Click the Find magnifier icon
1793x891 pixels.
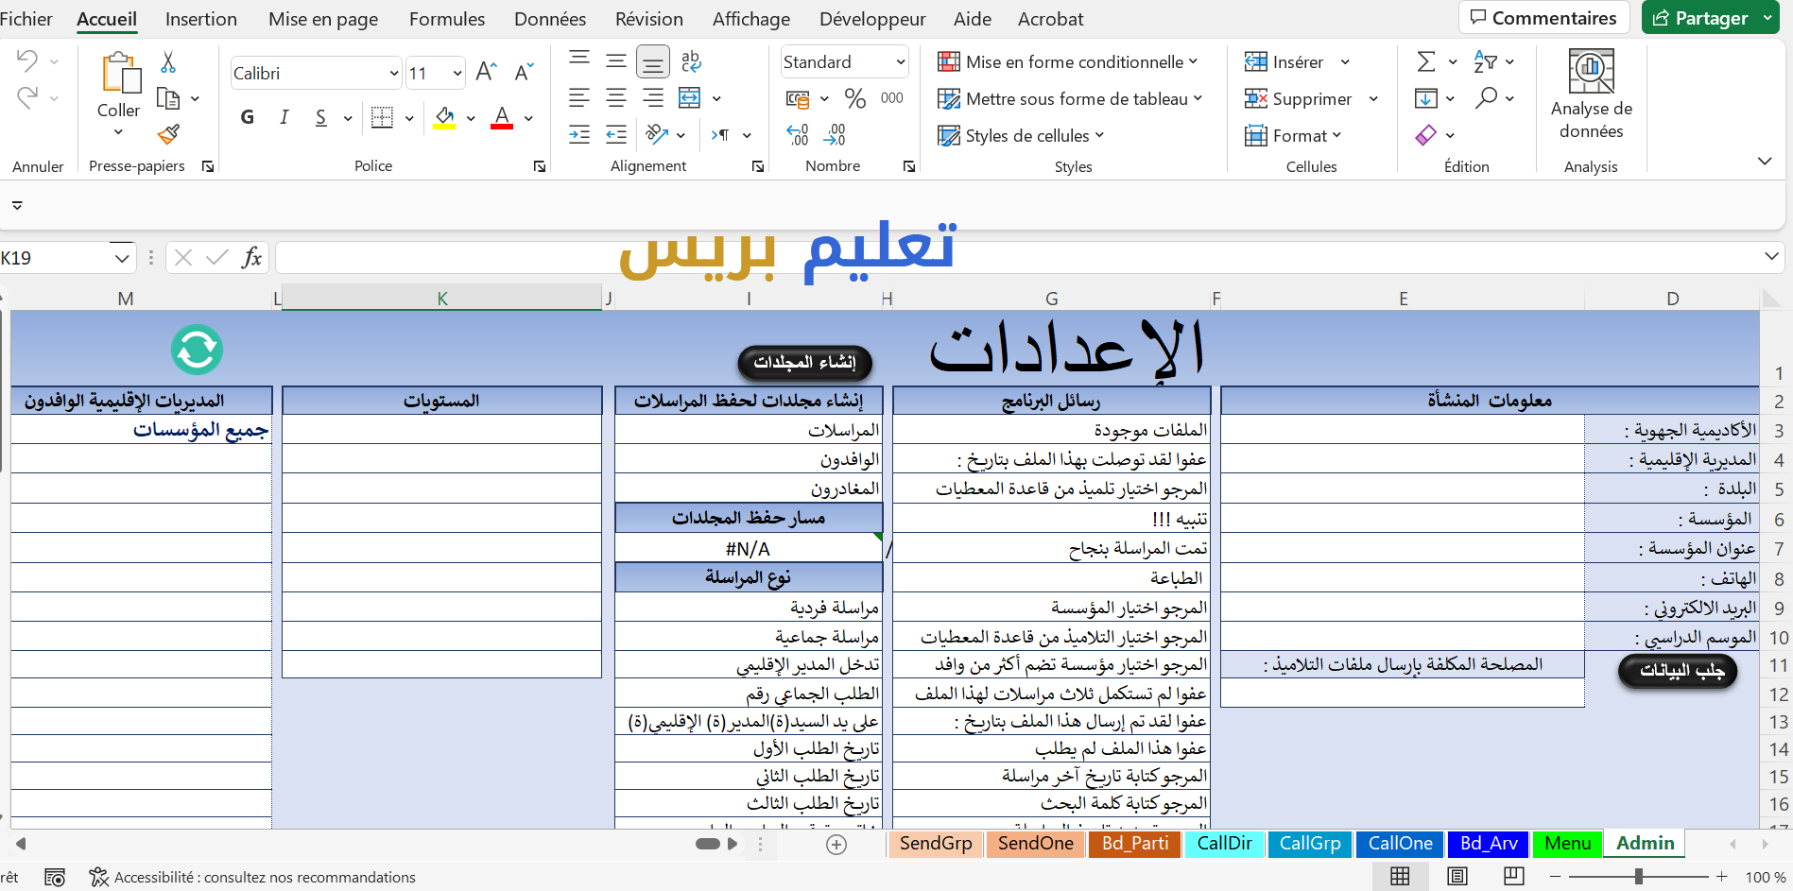point(1487,97)
